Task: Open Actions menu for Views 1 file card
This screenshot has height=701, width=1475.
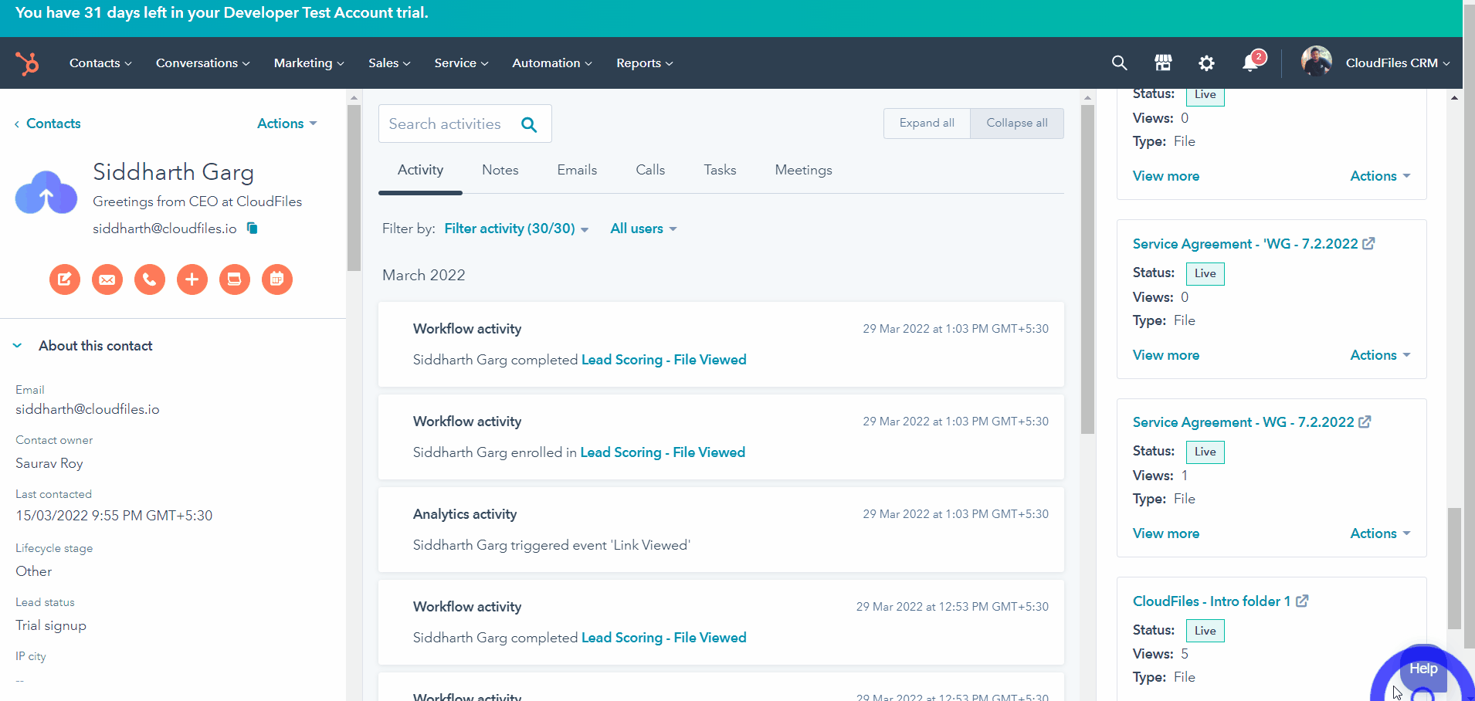Action: click(1380, 533)
